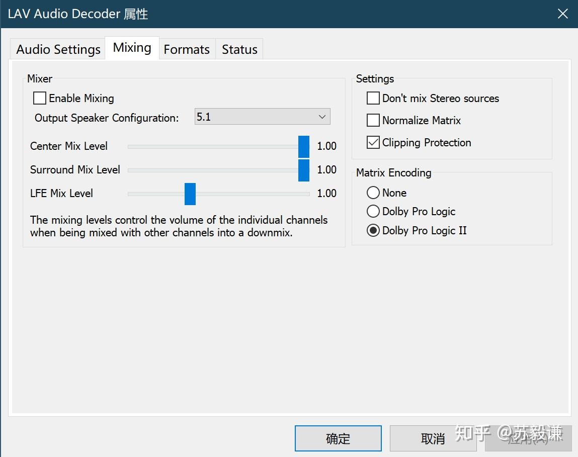Cancel with the 取消 button
This screenshot has height=457, width=578.
433,438
